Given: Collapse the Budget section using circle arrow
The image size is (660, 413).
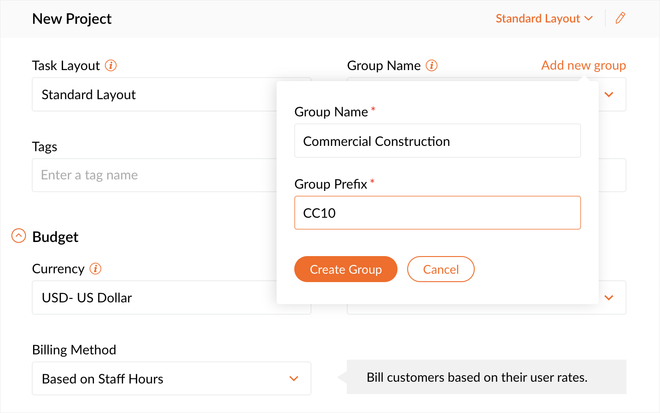Looking at the screenshot, I should [19, 236].
